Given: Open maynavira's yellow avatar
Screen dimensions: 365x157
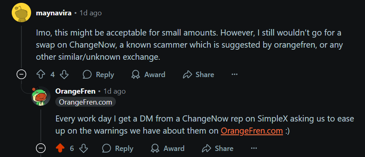Looking at the screenshot, I should coord(21,13).
